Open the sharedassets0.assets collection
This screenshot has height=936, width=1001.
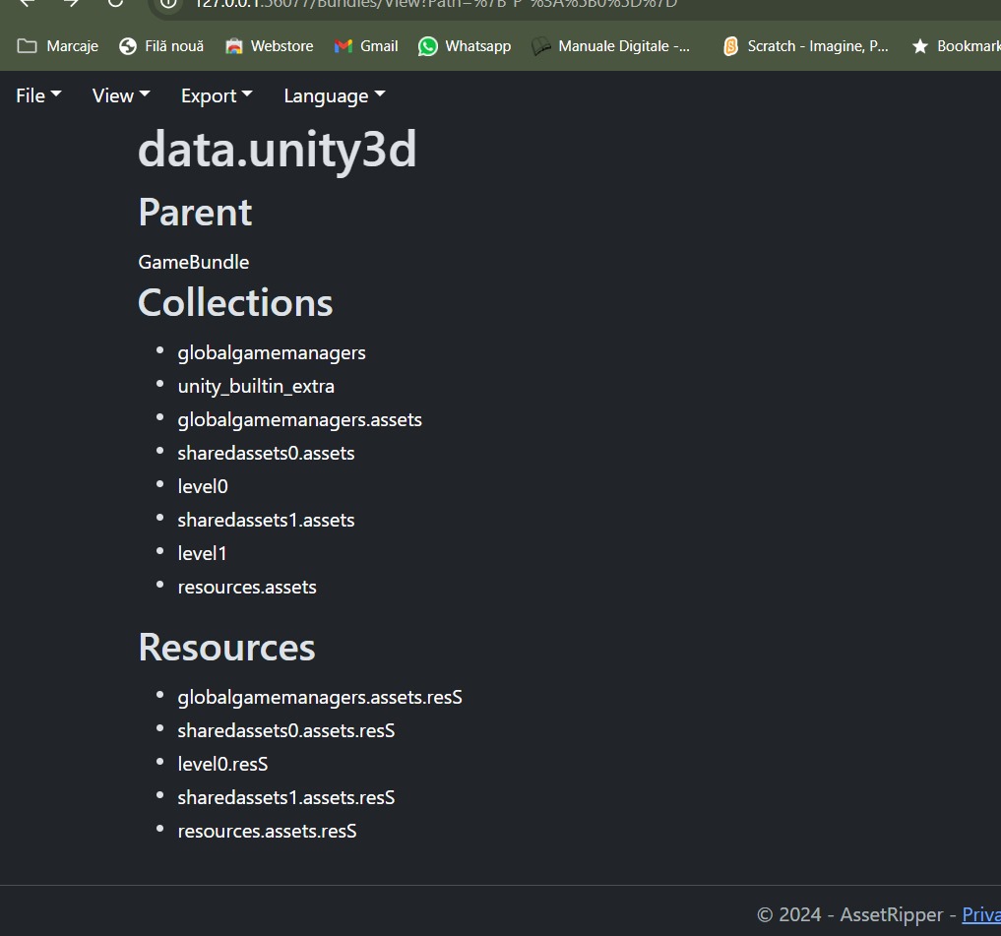click(266, 454)
